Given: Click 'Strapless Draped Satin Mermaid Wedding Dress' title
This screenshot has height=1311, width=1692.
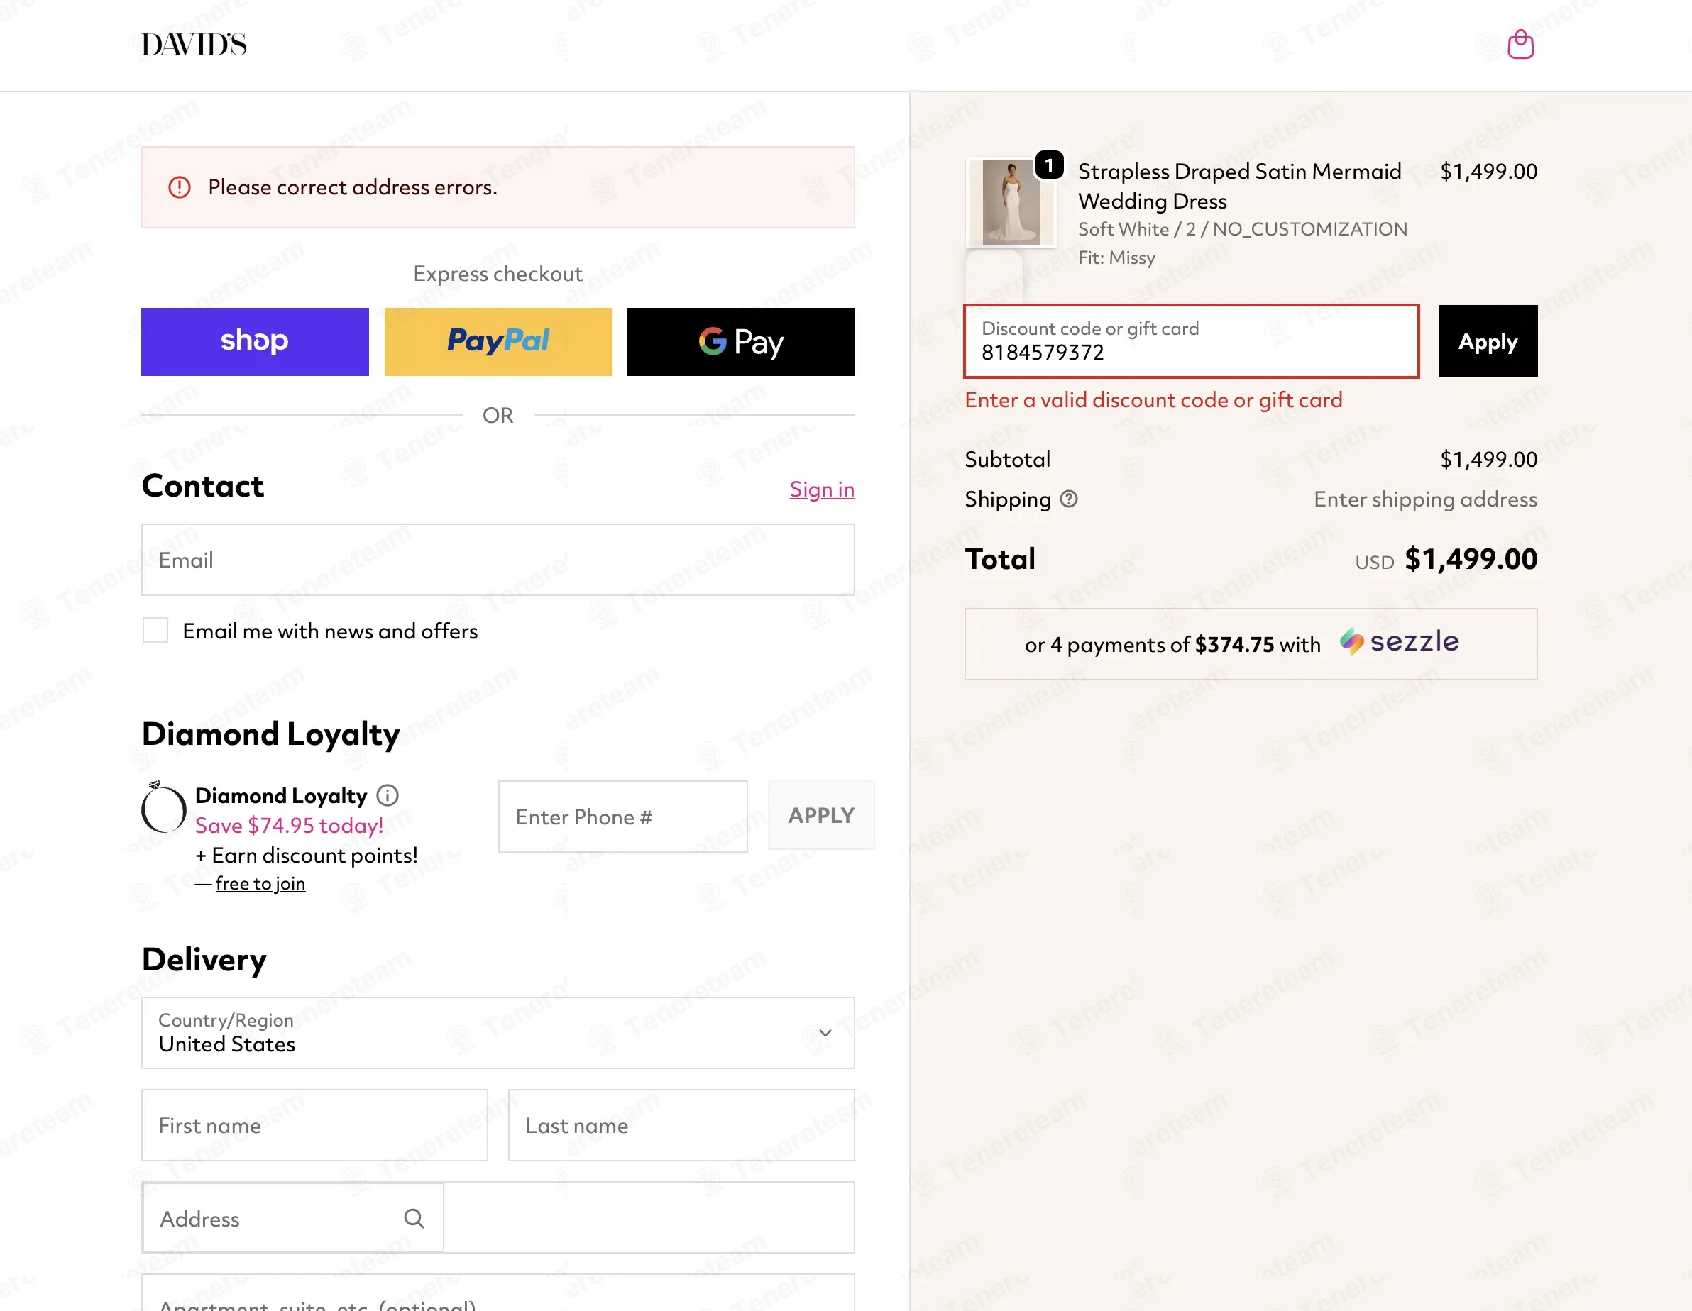Looking at the screenshot, I should (x=1240, y=186).
